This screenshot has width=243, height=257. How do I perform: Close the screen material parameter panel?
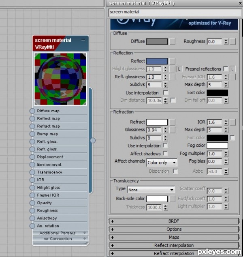click(240, 3)
